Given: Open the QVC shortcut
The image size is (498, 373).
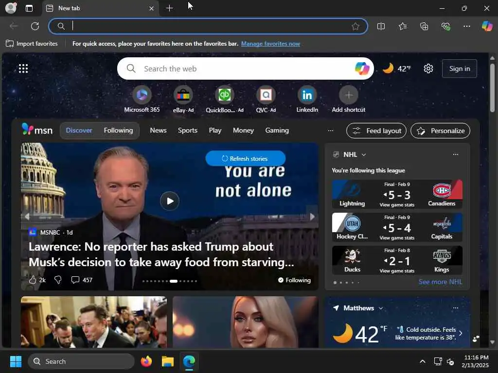Looking at the screenshot, I should point(266,99).
